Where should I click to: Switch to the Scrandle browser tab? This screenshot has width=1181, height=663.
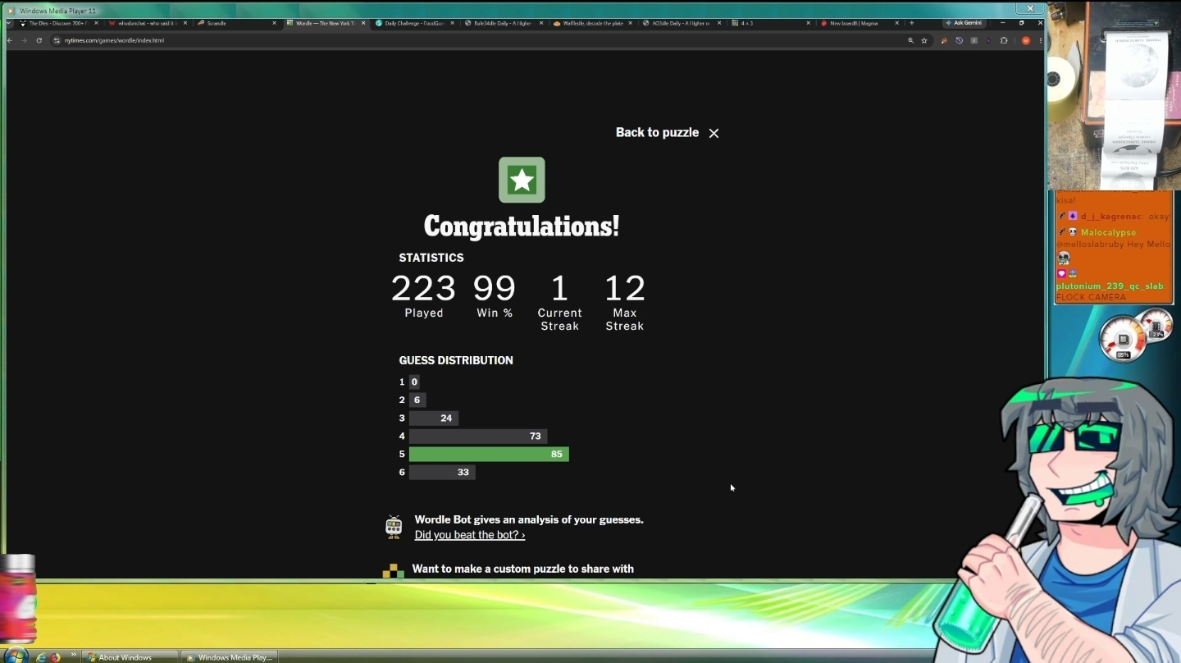point(235,23)
